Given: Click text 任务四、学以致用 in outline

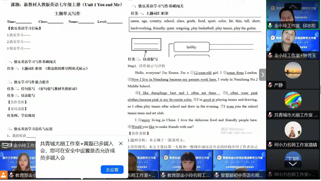Looking at the screenshot, I should pos(21,115).
